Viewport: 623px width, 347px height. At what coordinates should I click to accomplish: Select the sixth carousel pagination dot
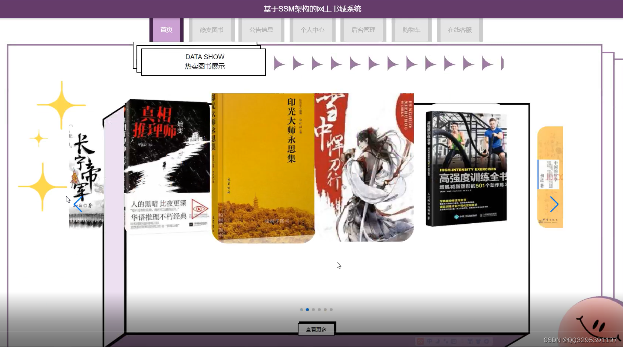click(x=331, y=310)
